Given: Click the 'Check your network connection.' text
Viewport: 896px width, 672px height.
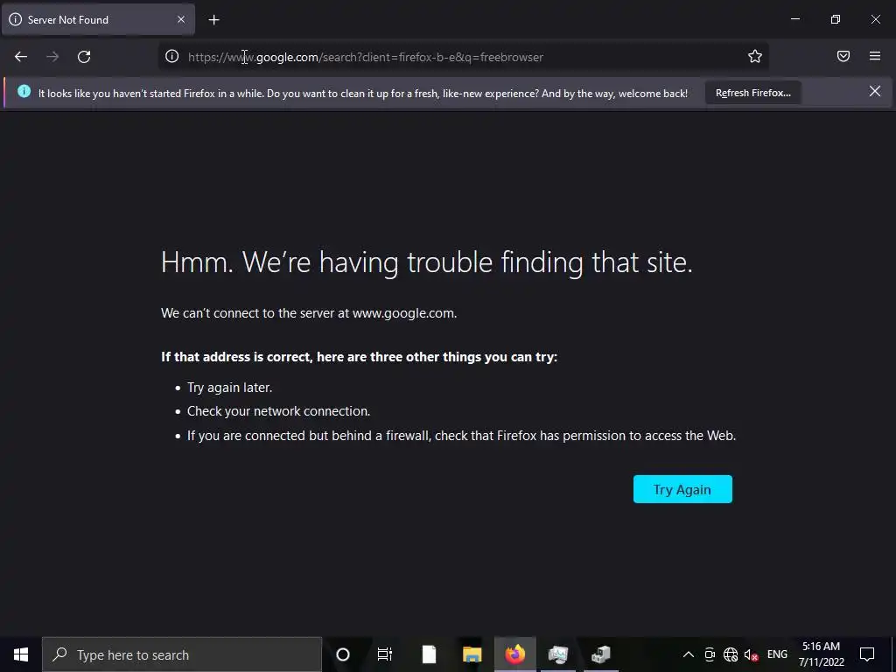Looking at the screenshot, I should tap(279, 411).
